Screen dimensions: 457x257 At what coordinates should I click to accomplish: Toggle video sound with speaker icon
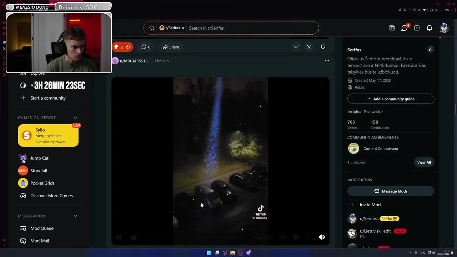322,237
